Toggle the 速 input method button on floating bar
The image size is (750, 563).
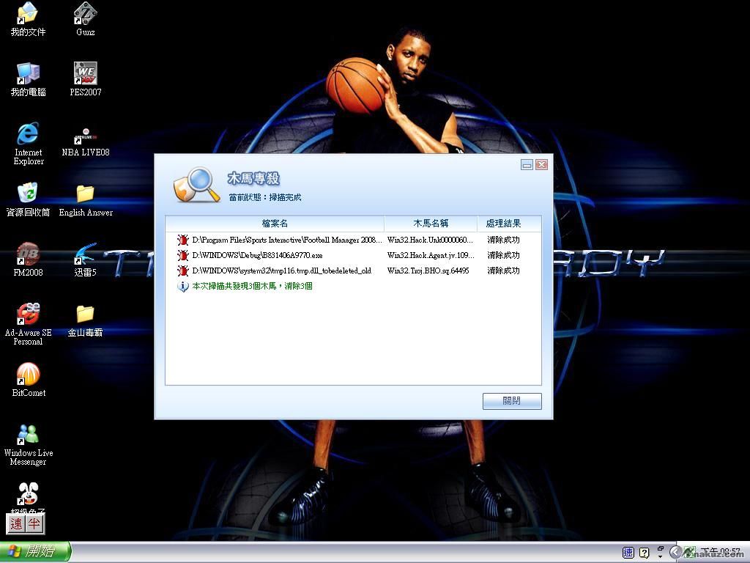[16, 523]
